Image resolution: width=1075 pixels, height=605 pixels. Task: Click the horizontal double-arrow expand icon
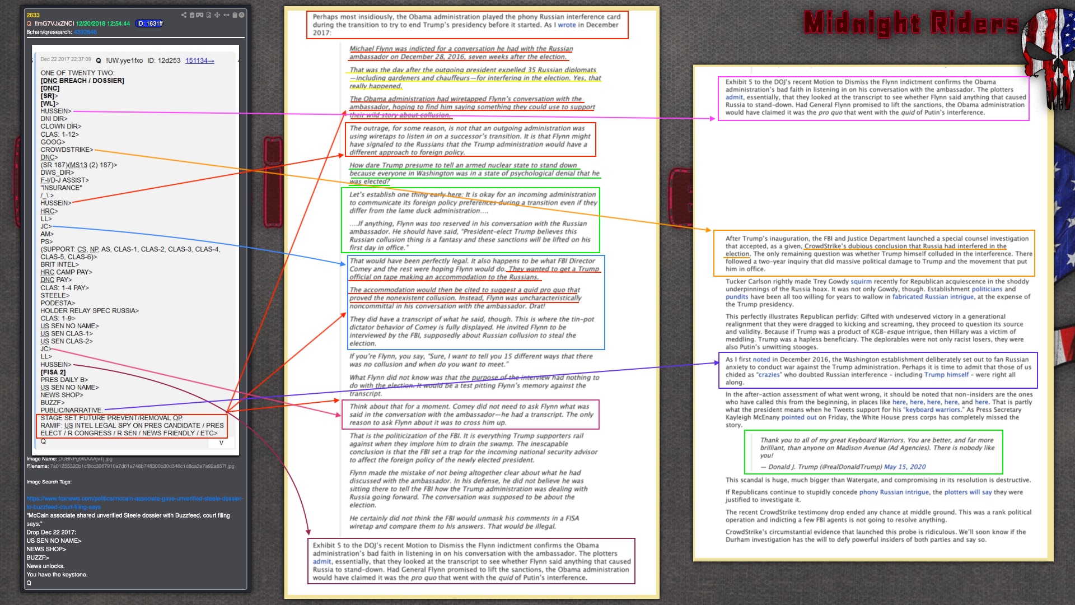coord(226,15)
